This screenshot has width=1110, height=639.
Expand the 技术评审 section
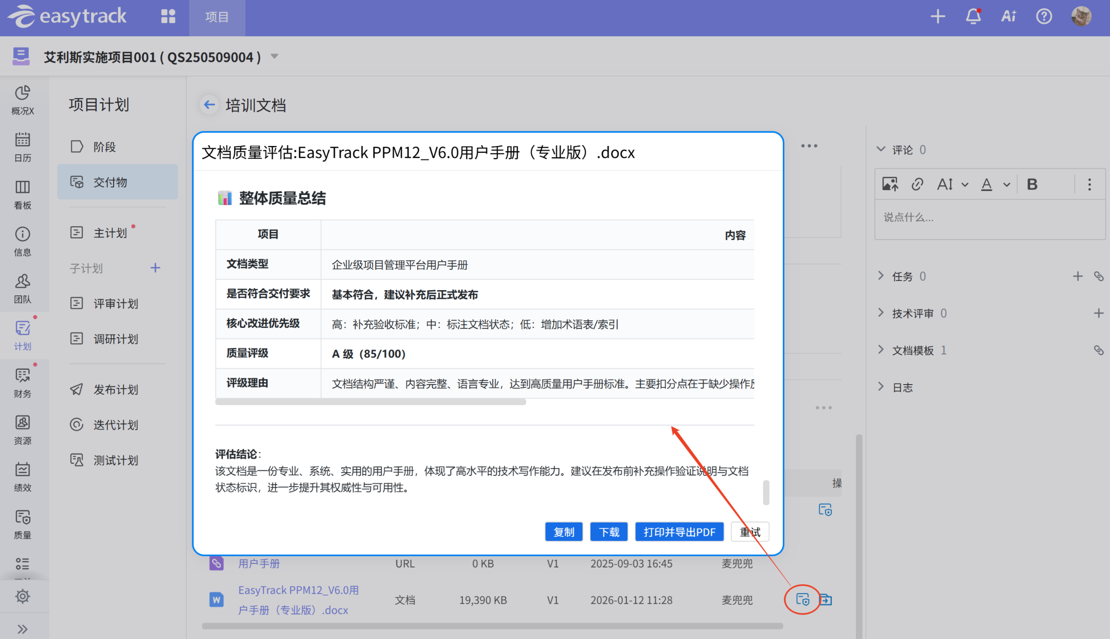[x=881, y=313]
